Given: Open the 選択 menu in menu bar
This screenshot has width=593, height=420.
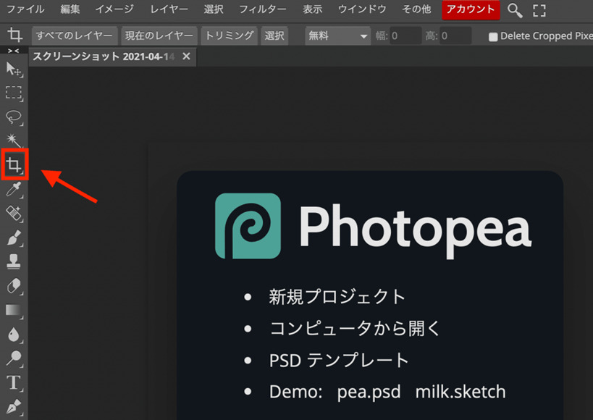Looking at the screenshot, I should point(214,9).
